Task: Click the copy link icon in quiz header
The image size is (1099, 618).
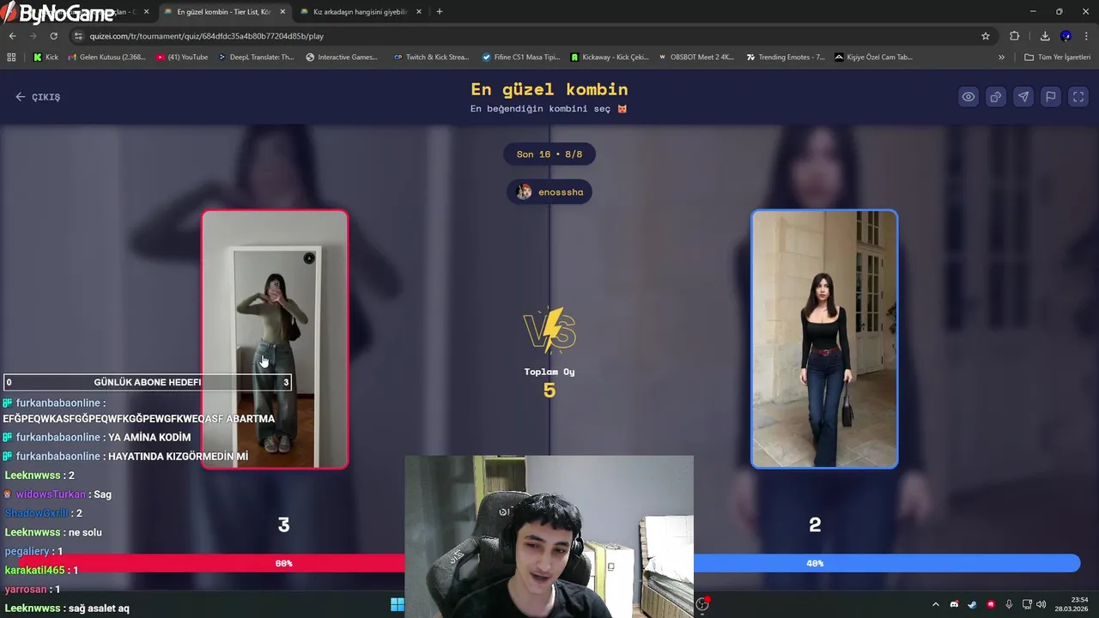Action: (996, 97)
